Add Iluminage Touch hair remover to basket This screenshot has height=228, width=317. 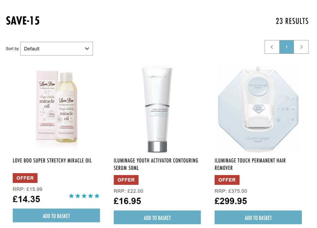tap(258, 217)
